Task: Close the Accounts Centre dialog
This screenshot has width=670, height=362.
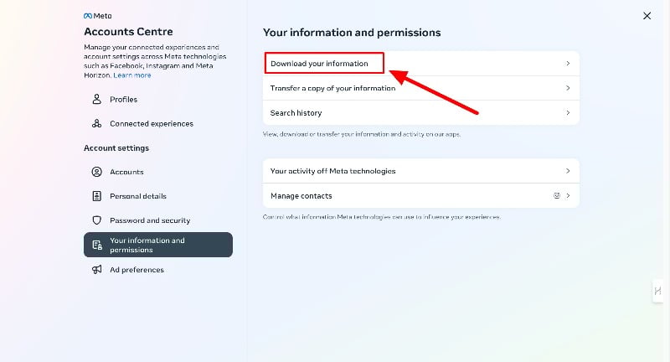Action: (x=647, y=16)
